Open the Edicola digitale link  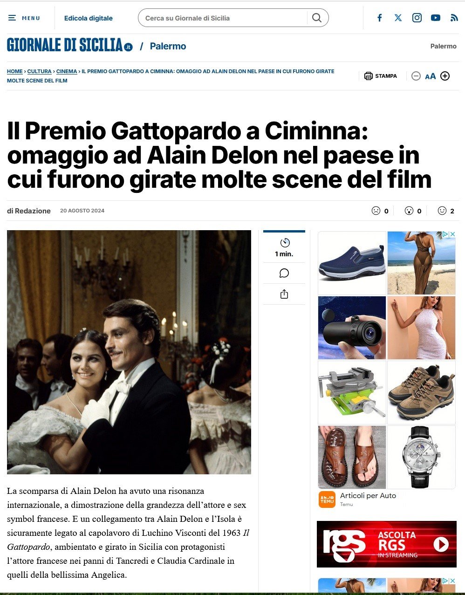coord(89,18)
